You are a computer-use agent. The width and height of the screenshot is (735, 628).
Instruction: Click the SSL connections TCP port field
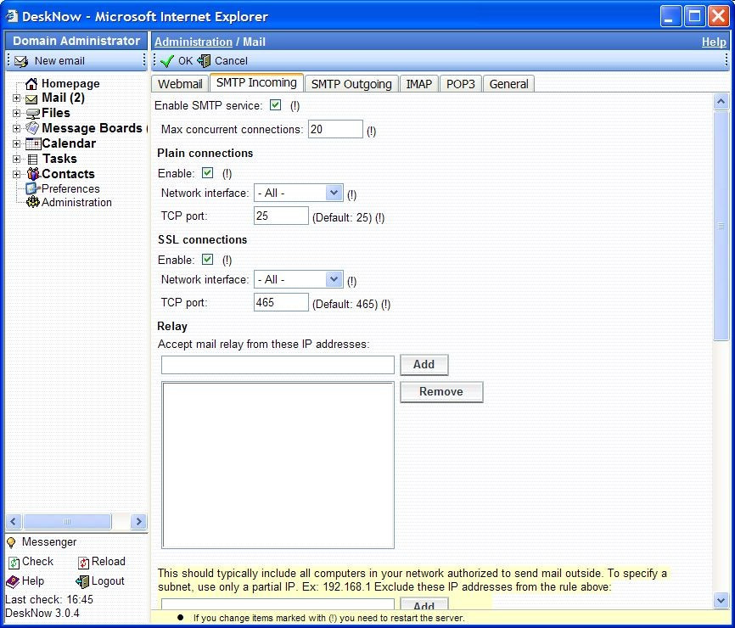pos(281,302)
